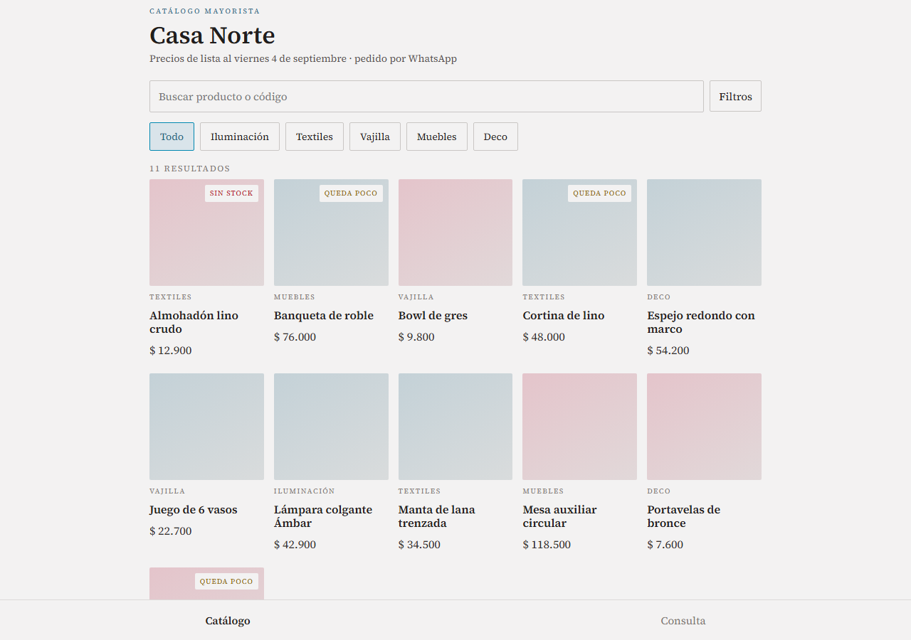Open the Cortina de lino product image
This screenshot has width=911, height=640.
point(579,233)
